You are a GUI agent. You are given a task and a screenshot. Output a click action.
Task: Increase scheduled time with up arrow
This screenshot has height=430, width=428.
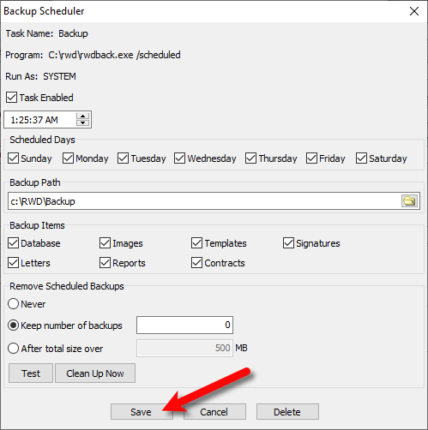83,116
